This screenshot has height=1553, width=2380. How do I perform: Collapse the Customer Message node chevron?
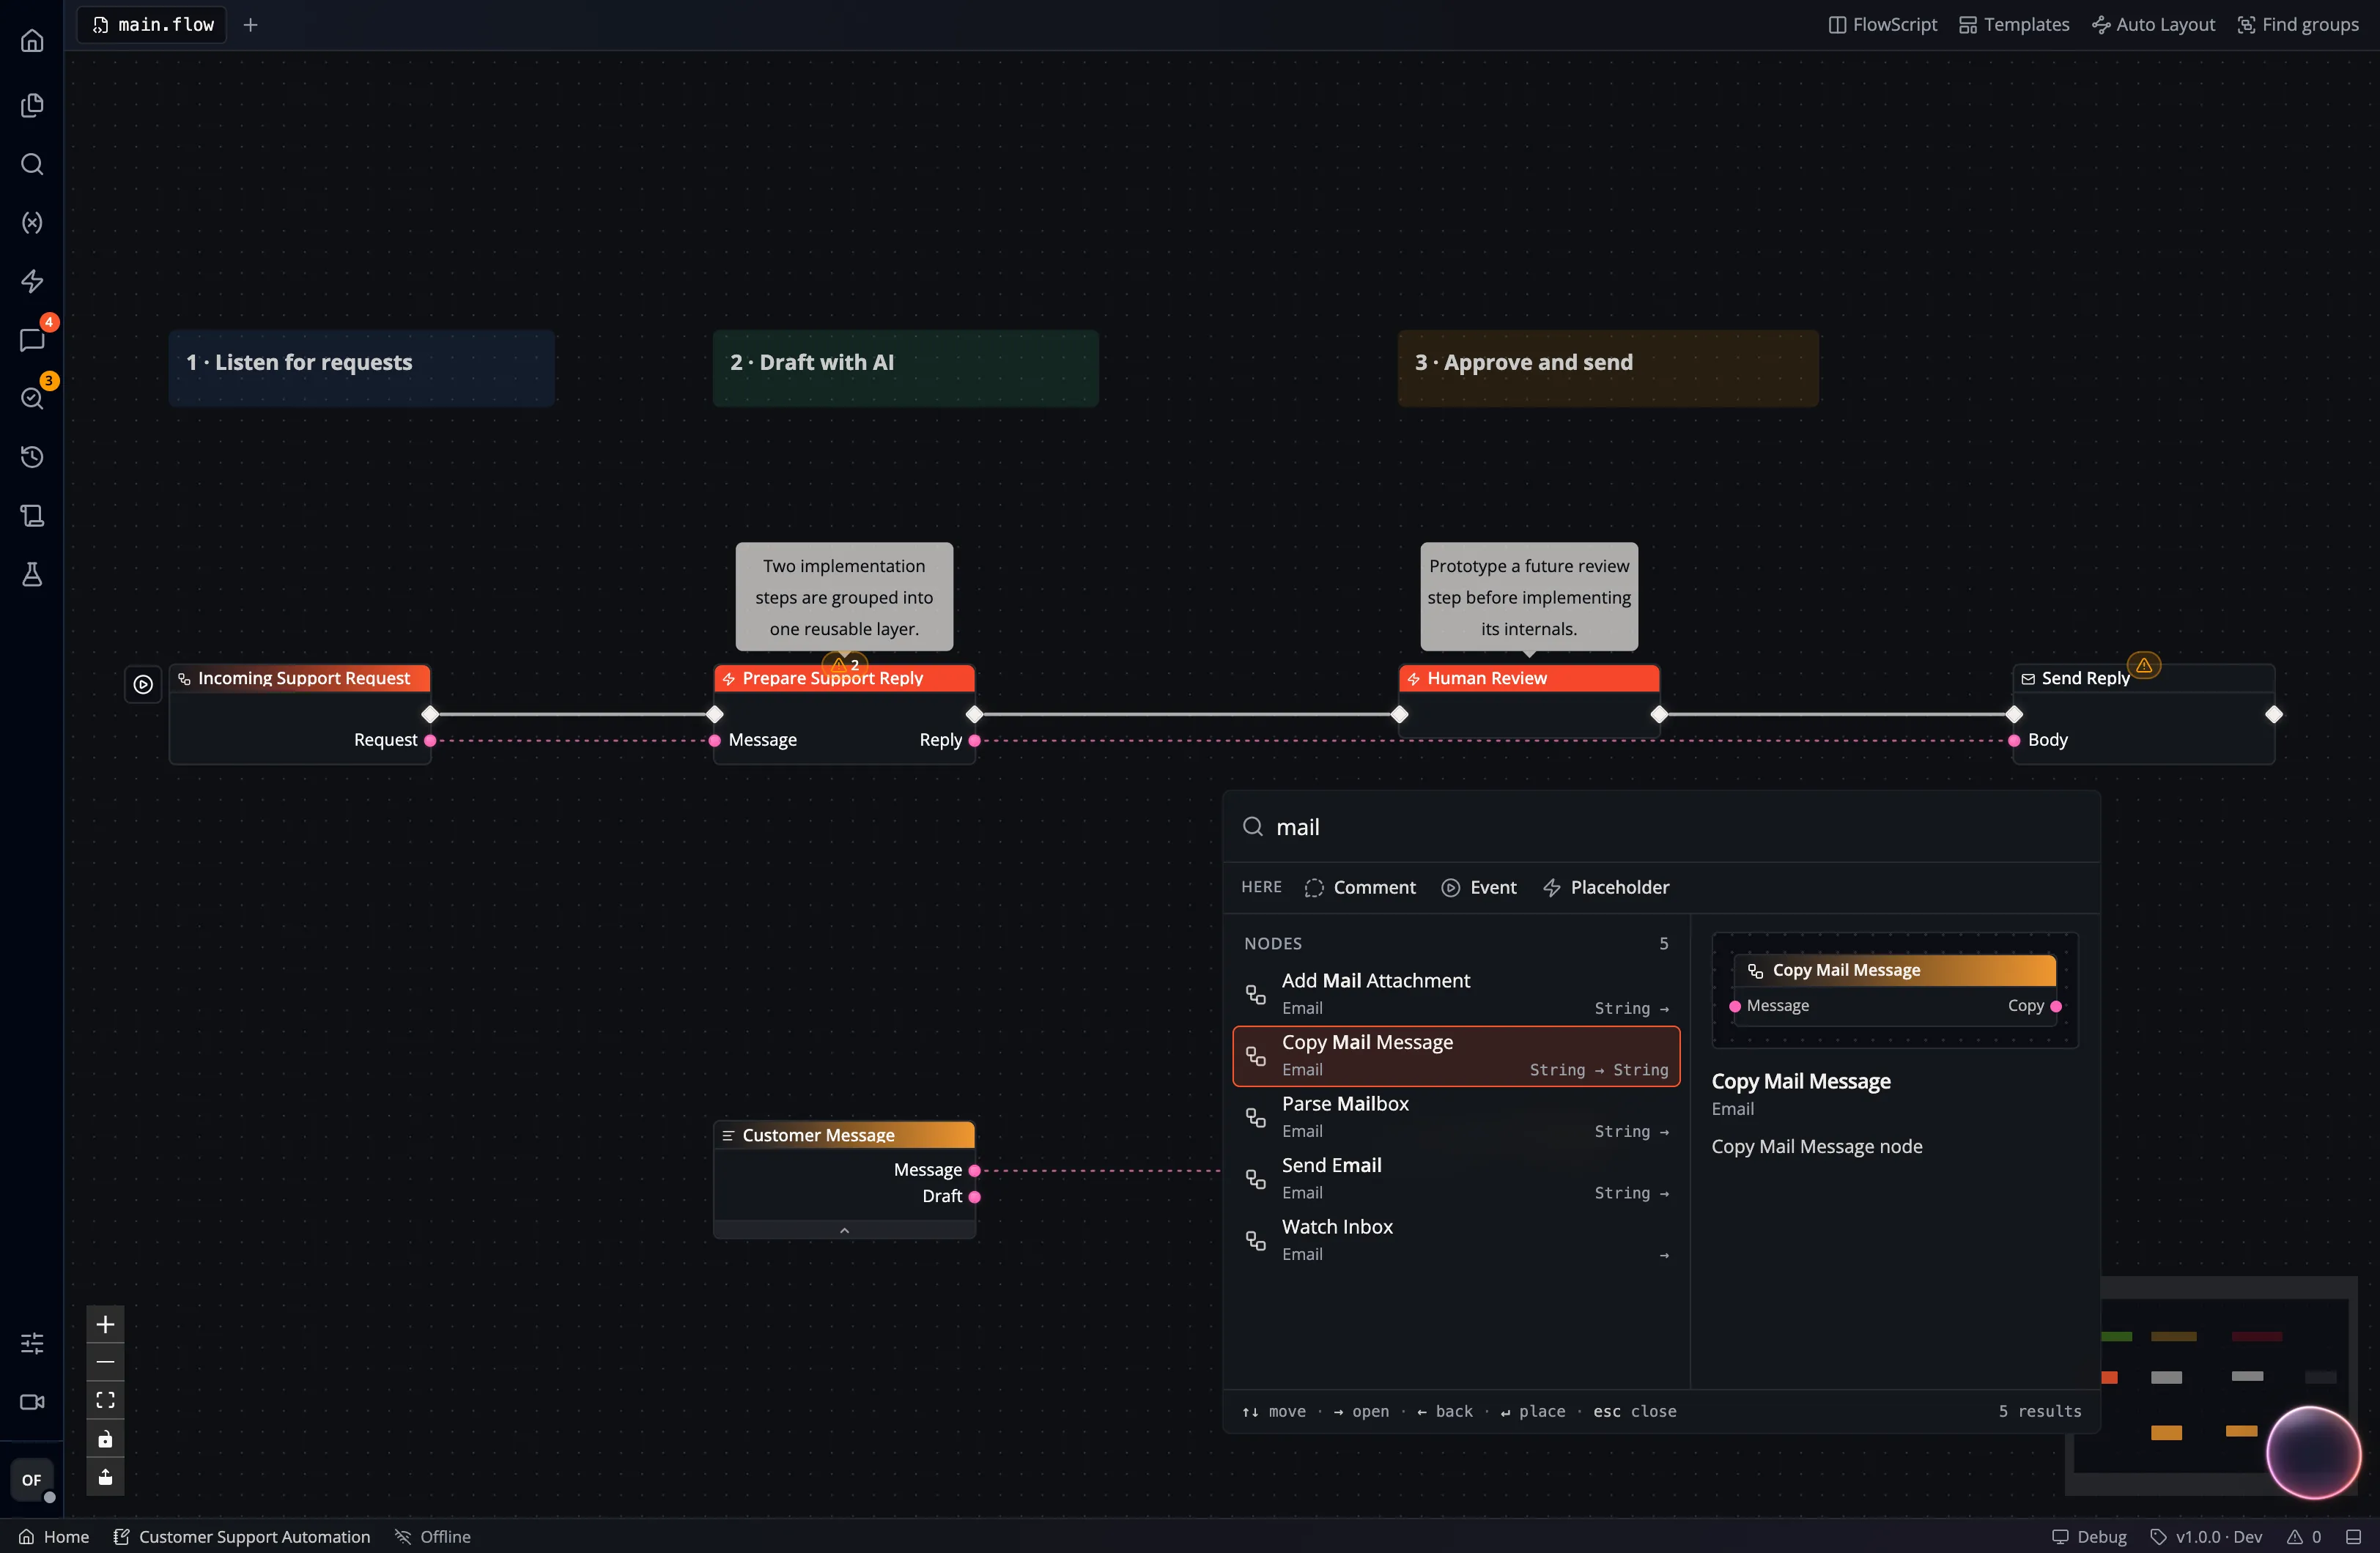(844, 1230)
